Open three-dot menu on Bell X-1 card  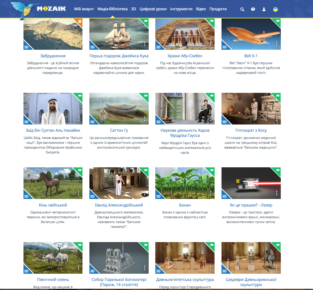[277, 44]
